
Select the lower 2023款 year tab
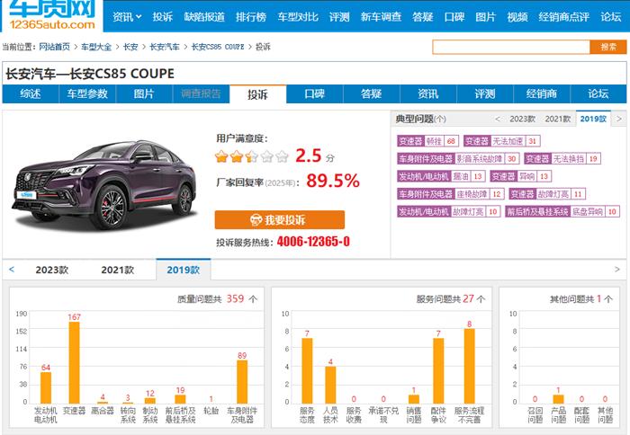pos(52,270)
